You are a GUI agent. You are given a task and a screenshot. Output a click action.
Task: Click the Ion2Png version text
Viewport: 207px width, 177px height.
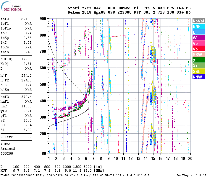point(191,175)
